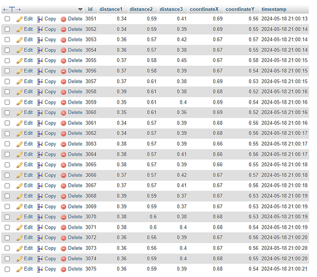Click the copy icon for row 3052
Screen dimensions: 317x277
(x=40, y=30)
